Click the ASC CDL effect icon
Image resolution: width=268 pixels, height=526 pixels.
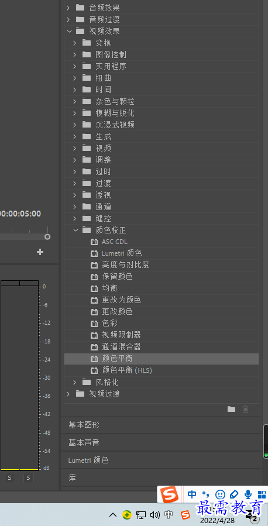click(94, 242)
